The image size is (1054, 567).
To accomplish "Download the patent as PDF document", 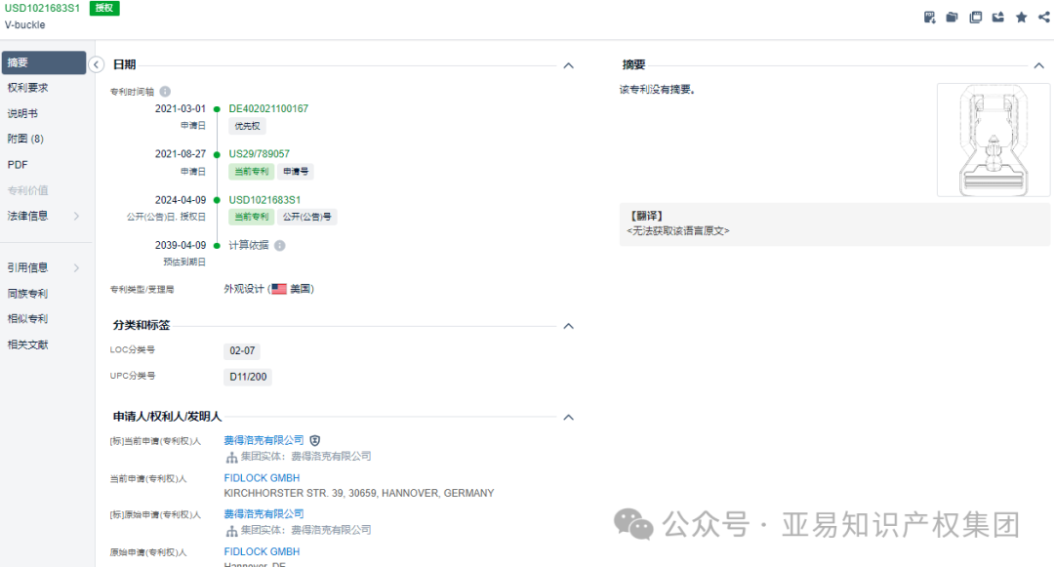I will click(x=929, y=17).
